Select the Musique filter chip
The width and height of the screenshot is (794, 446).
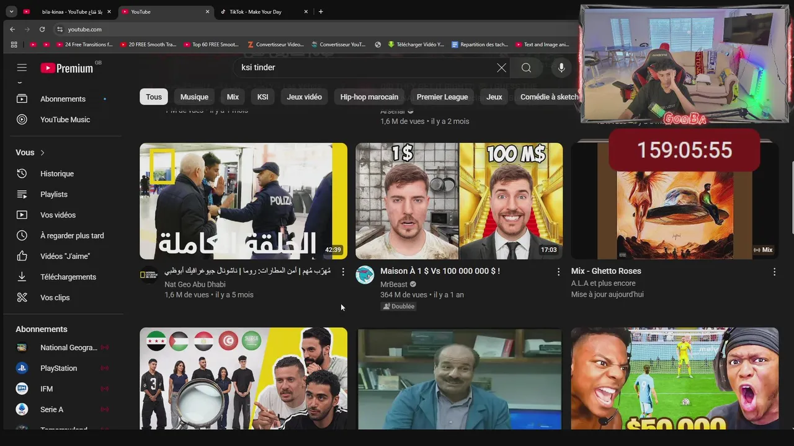coord(194,97)
